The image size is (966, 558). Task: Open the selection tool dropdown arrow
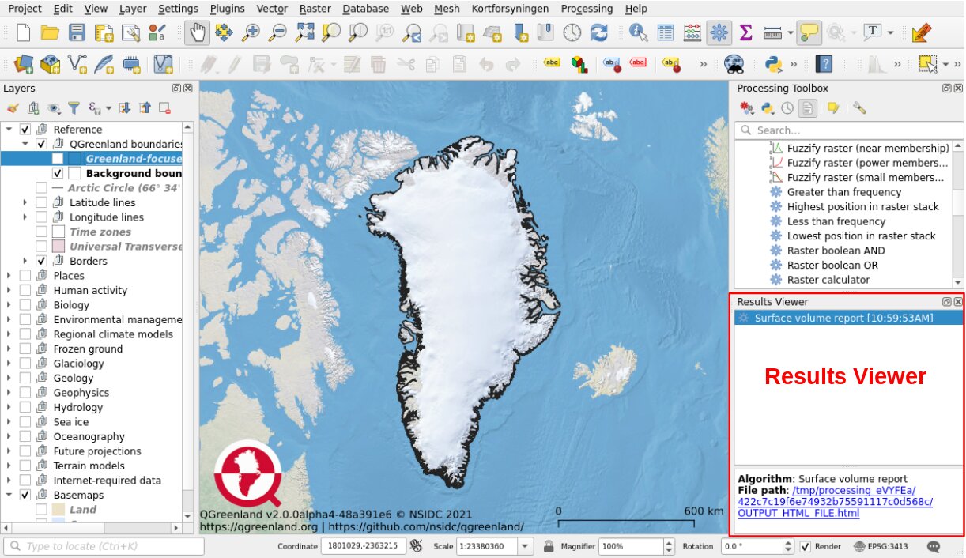(x=946, y=64)
